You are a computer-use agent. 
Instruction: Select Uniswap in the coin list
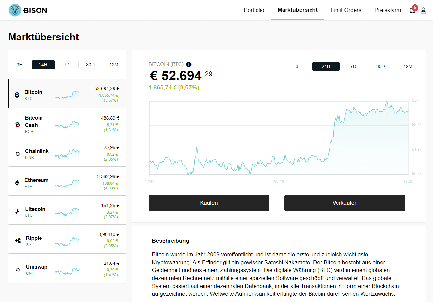click(x=67, y=268)
